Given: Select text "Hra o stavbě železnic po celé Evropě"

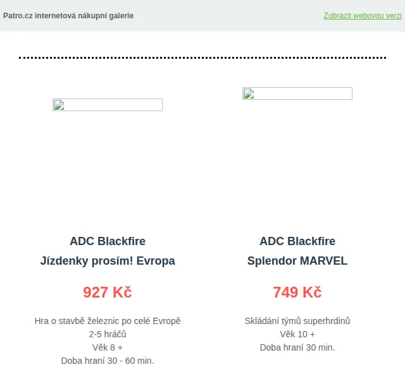Looking at the screenshot, I should (x=108, y=322).
